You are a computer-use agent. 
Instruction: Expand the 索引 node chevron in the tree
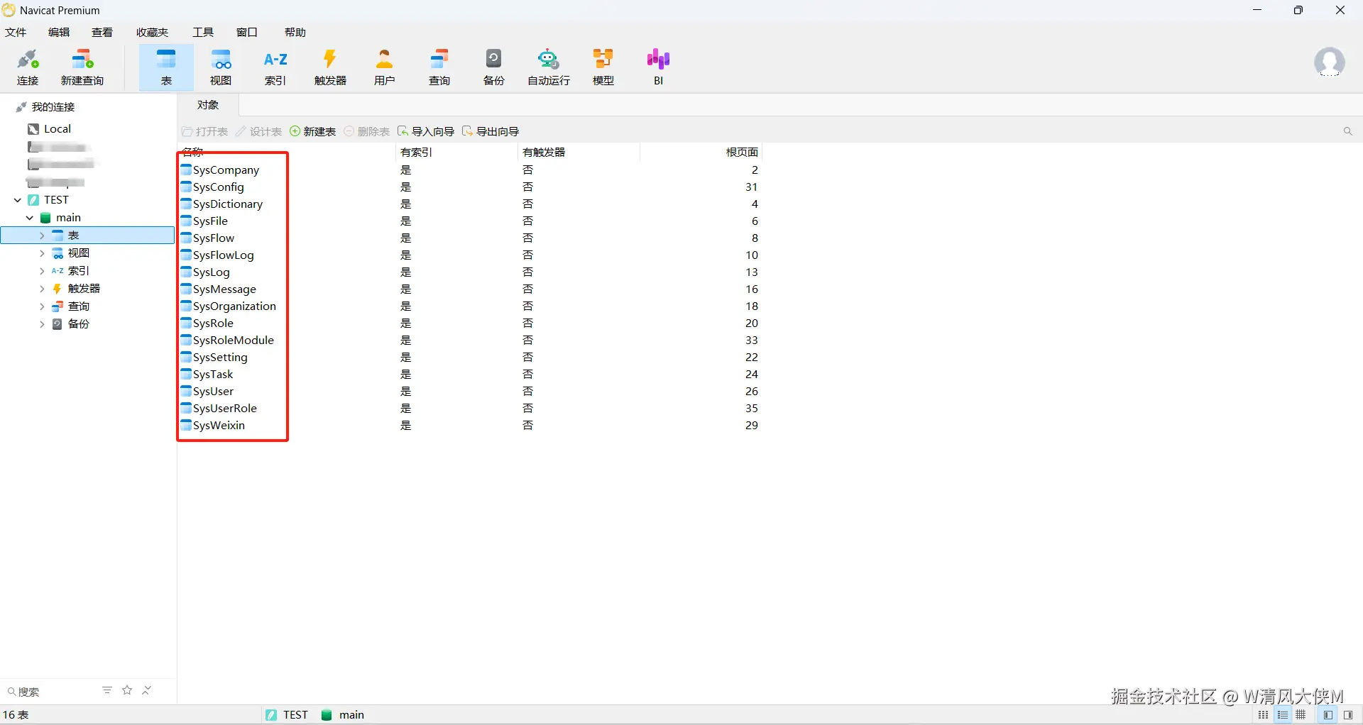(42, 271)
